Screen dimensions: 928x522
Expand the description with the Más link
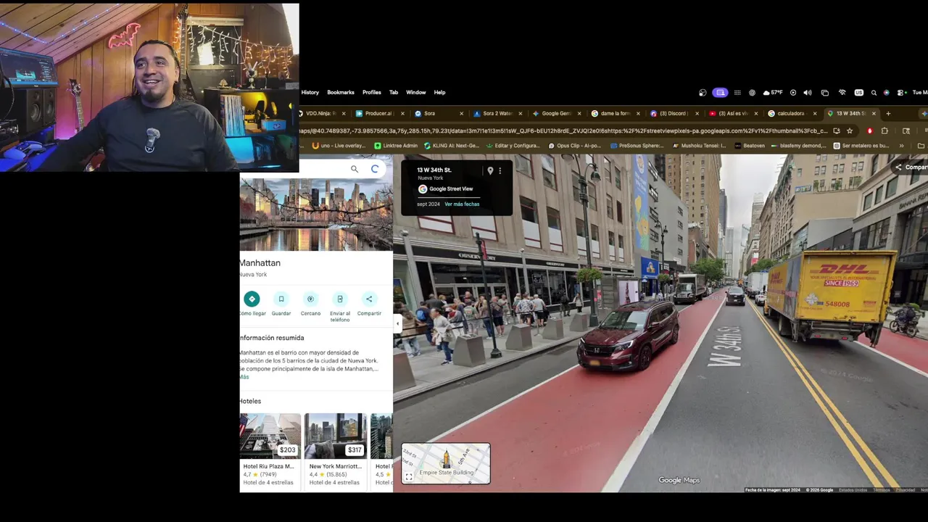(244, 377)
